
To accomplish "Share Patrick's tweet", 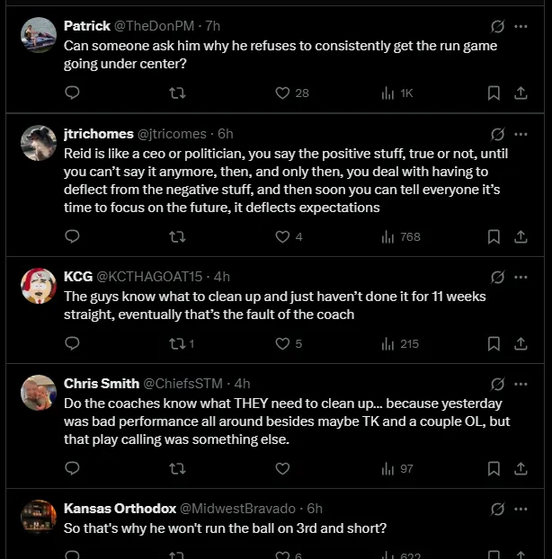I will pyautogui.click(x=521, y=93).
